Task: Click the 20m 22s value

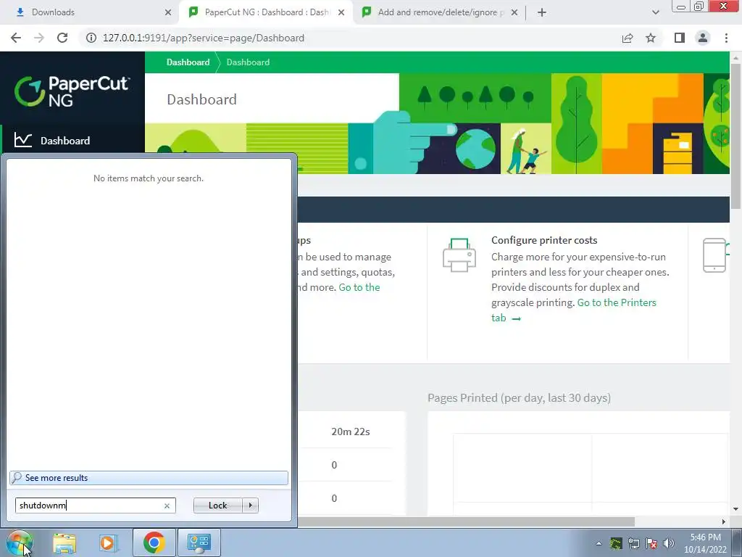Action: click(x=351, y=432)
